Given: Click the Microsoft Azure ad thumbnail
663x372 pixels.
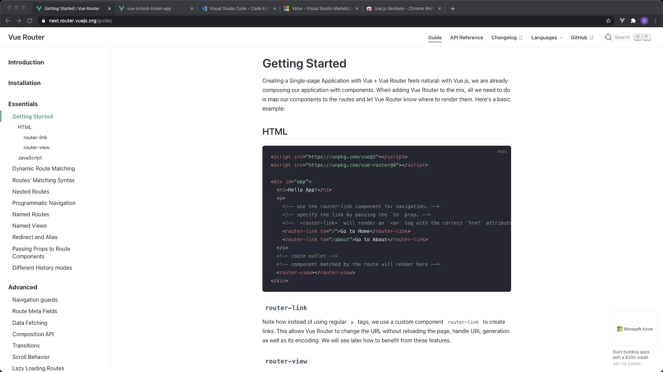Looking at the screenshot, I should (635, 329).
